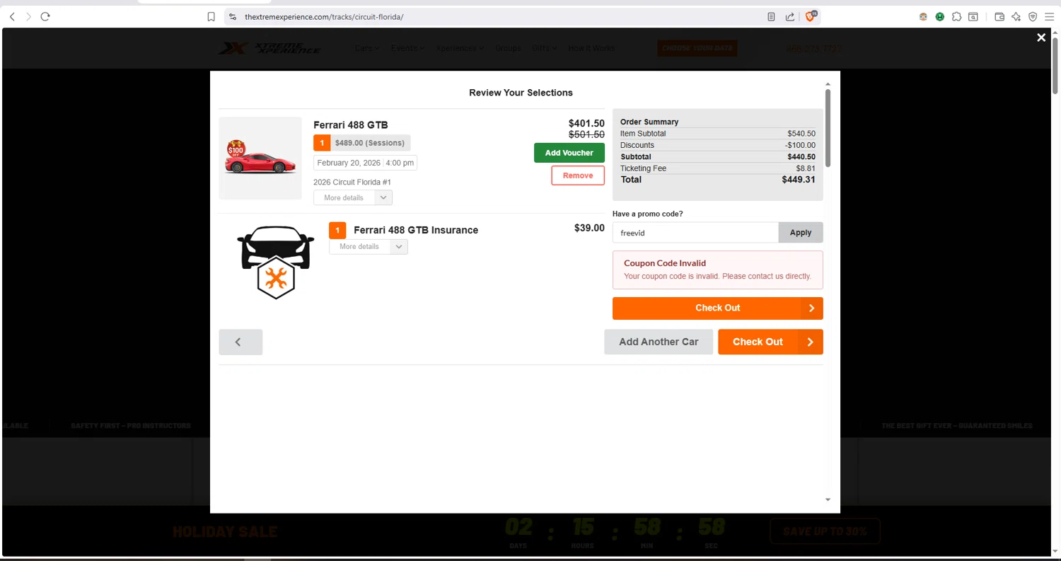
Task: Click the Save Up To 30% button
Action: [x=825, y=531]
